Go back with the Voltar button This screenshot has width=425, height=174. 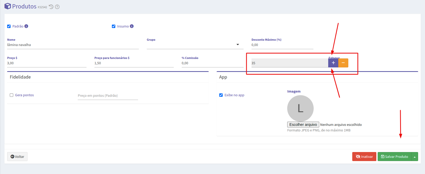click(17, 157)
